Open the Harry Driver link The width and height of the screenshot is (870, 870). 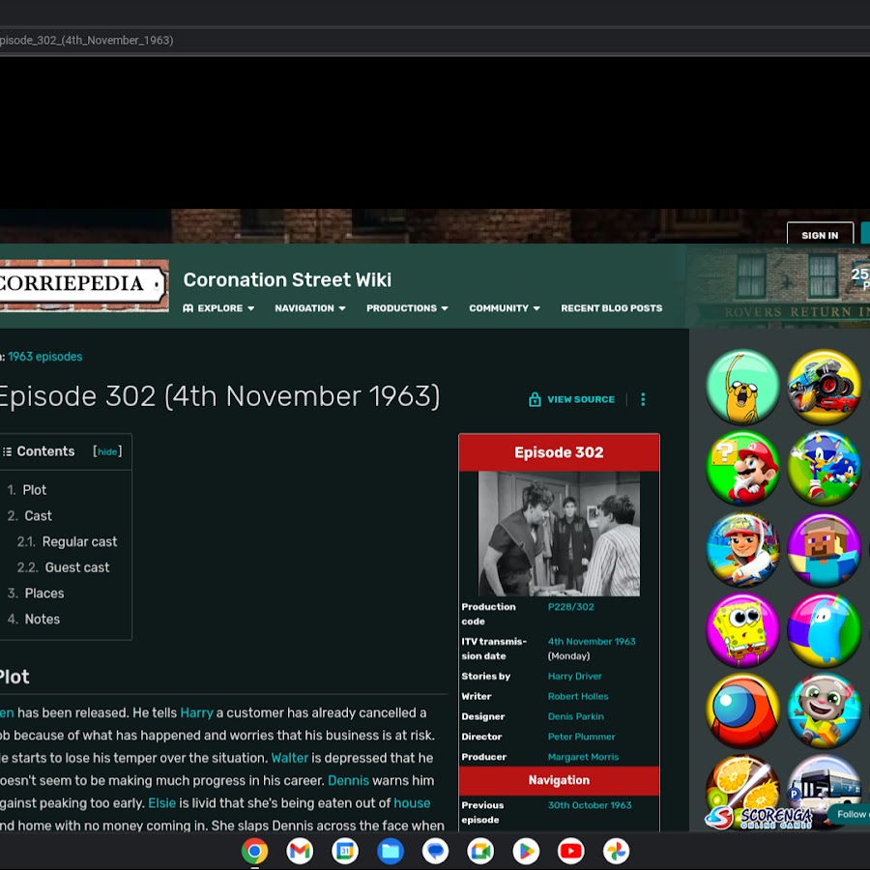tap(575, 677)
